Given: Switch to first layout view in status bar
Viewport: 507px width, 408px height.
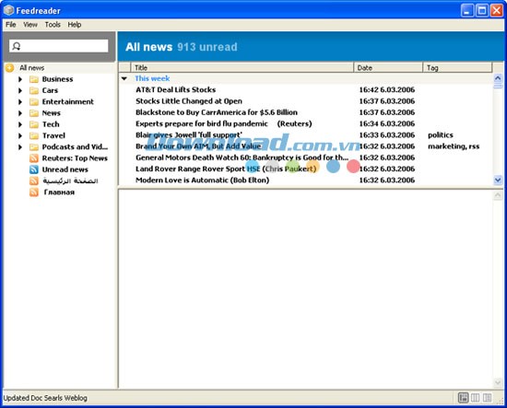Looking at the screenshot, I should (x=464, y=398).
